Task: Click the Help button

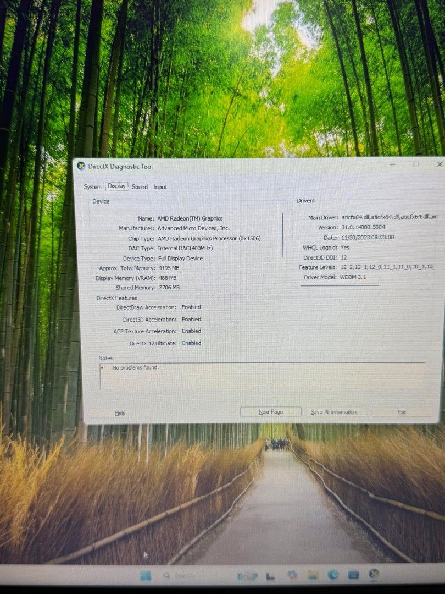Action: (x=120, y=413)
